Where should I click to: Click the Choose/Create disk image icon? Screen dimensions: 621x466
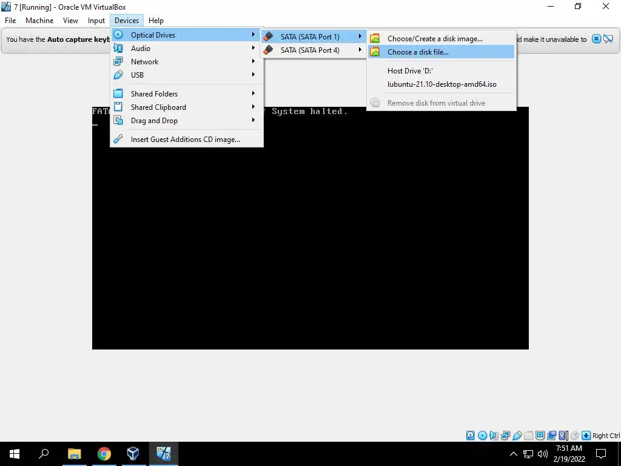coord(375,38)
